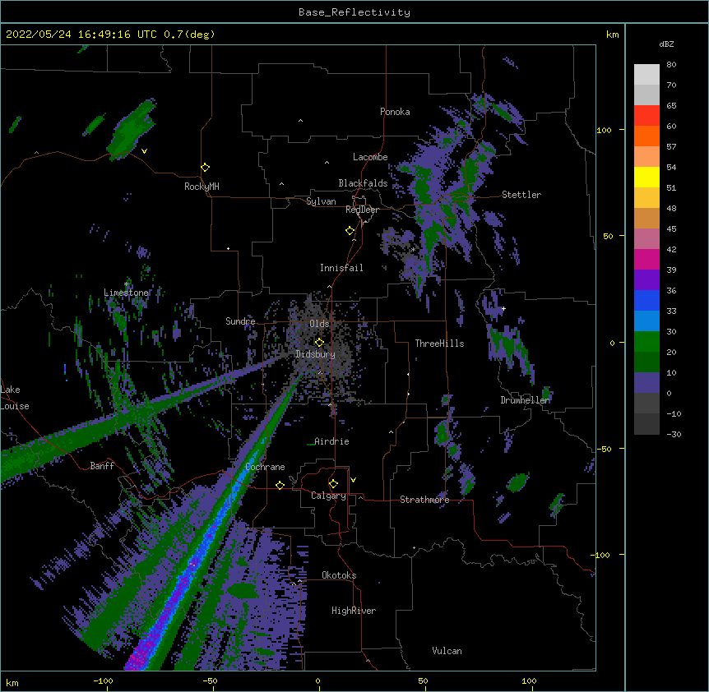Click the Sundre city label
The image size is (709, 692).
click(240, 321)
